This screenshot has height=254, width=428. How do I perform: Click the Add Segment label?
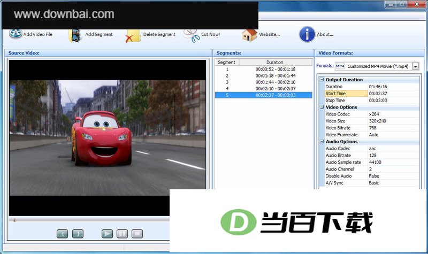coord(99,34)
